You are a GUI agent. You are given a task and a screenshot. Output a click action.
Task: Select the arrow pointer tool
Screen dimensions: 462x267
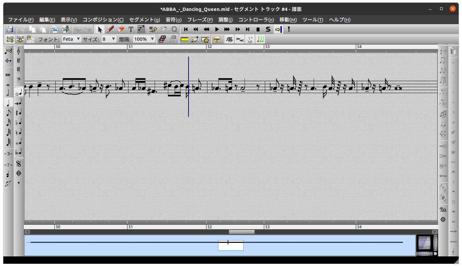[100, 29]
